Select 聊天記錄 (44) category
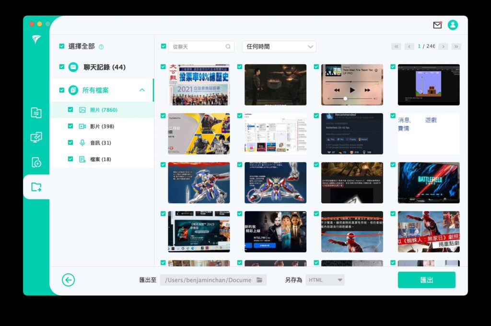Viewport: 491px width, 326px height. pyautogui.click(x=104, y=67)
